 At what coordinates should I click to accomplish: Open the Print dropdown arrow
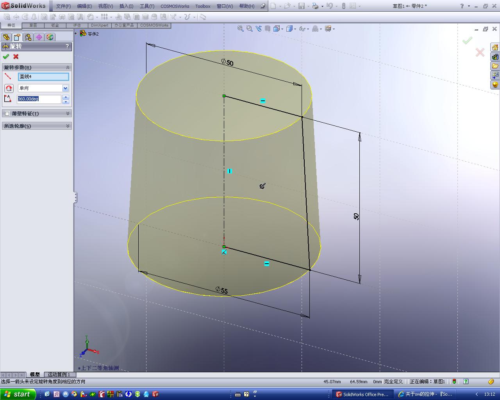pos(322,6)
